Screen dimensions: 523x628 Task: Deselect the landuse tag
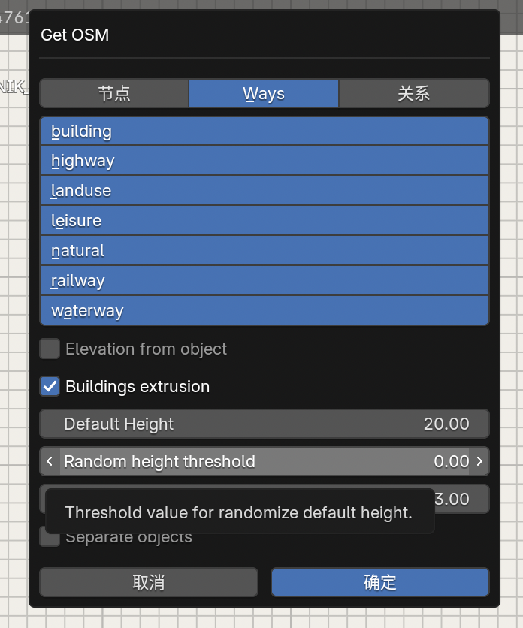tap(264, 191)
